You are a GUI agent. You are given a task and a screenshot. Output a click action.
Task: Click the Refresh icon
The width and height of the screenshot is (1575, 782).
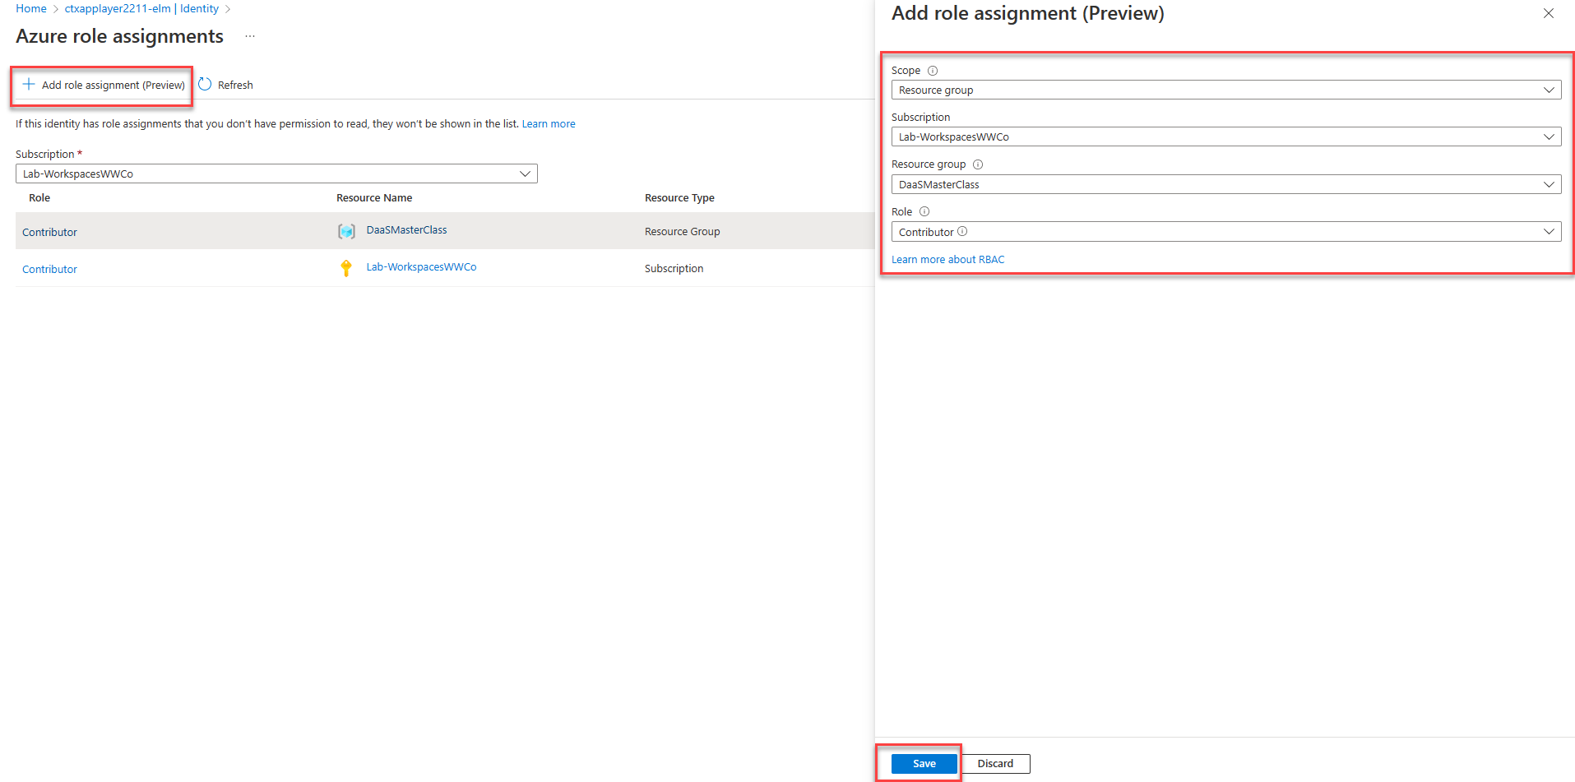[205, 85]
